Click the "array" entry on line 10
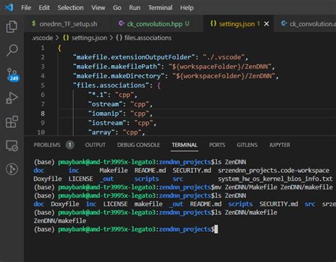 click(101, 132)
